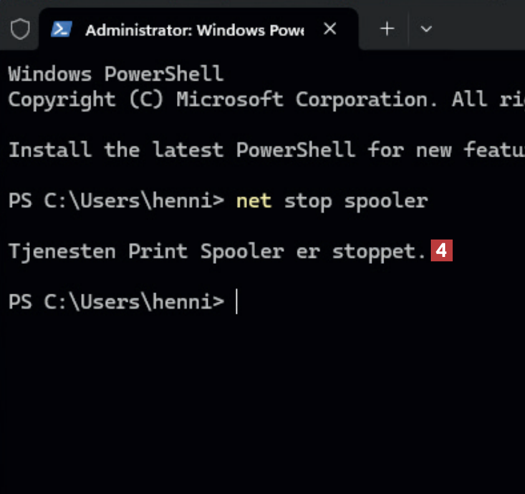
Task: Click the "spooler" argument in the command
Action: click(385, 201)
